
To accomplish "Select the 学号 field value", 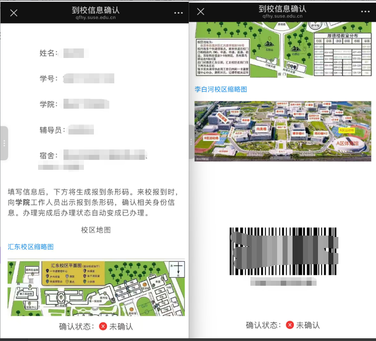I will 89,78.
